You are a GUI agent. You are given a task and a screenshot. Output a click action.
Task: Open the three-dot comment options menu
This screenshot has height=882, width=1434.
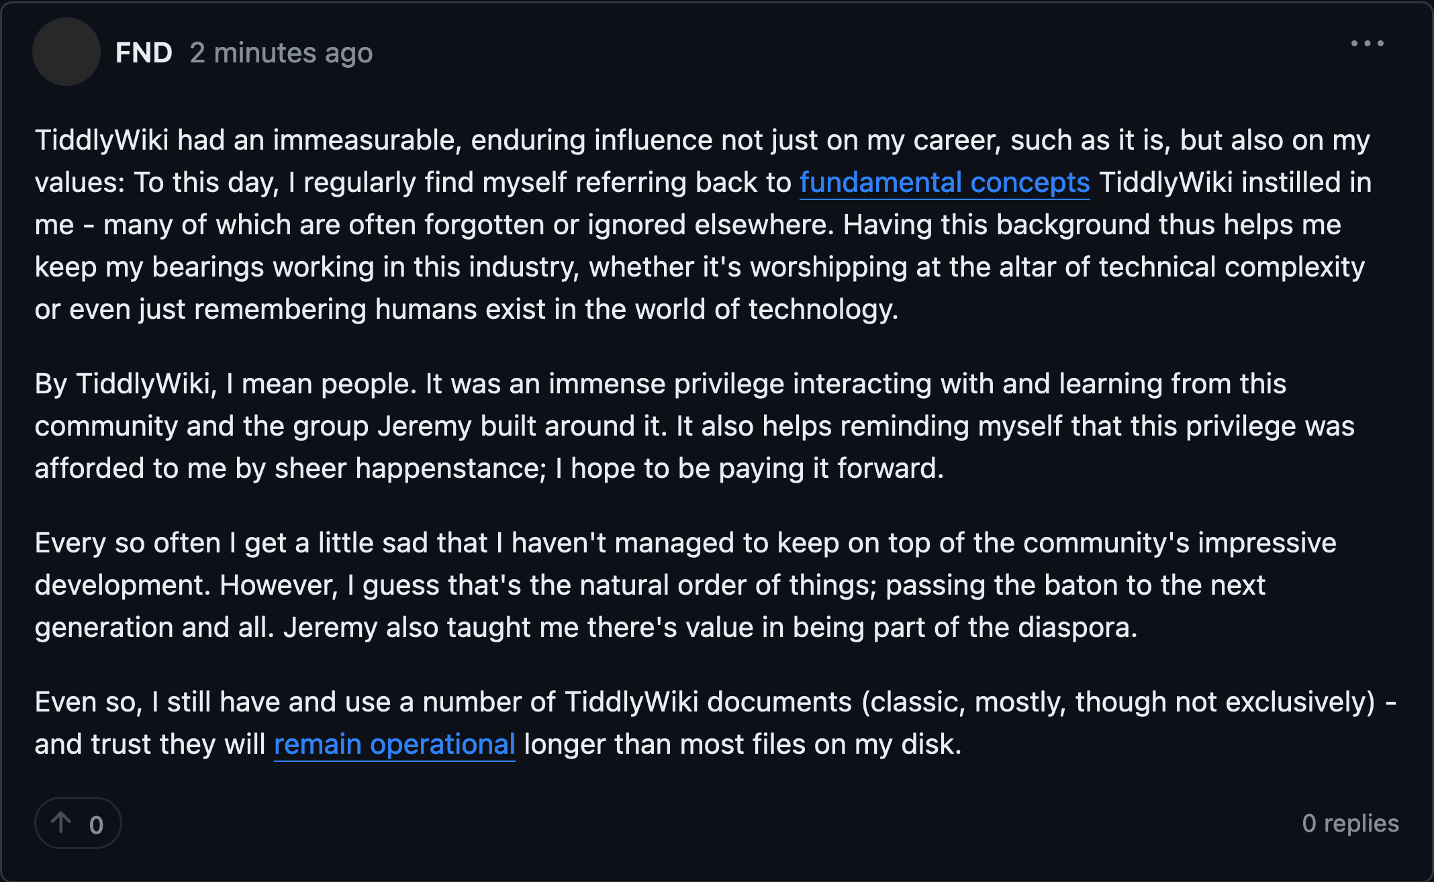coord(1367,44)
